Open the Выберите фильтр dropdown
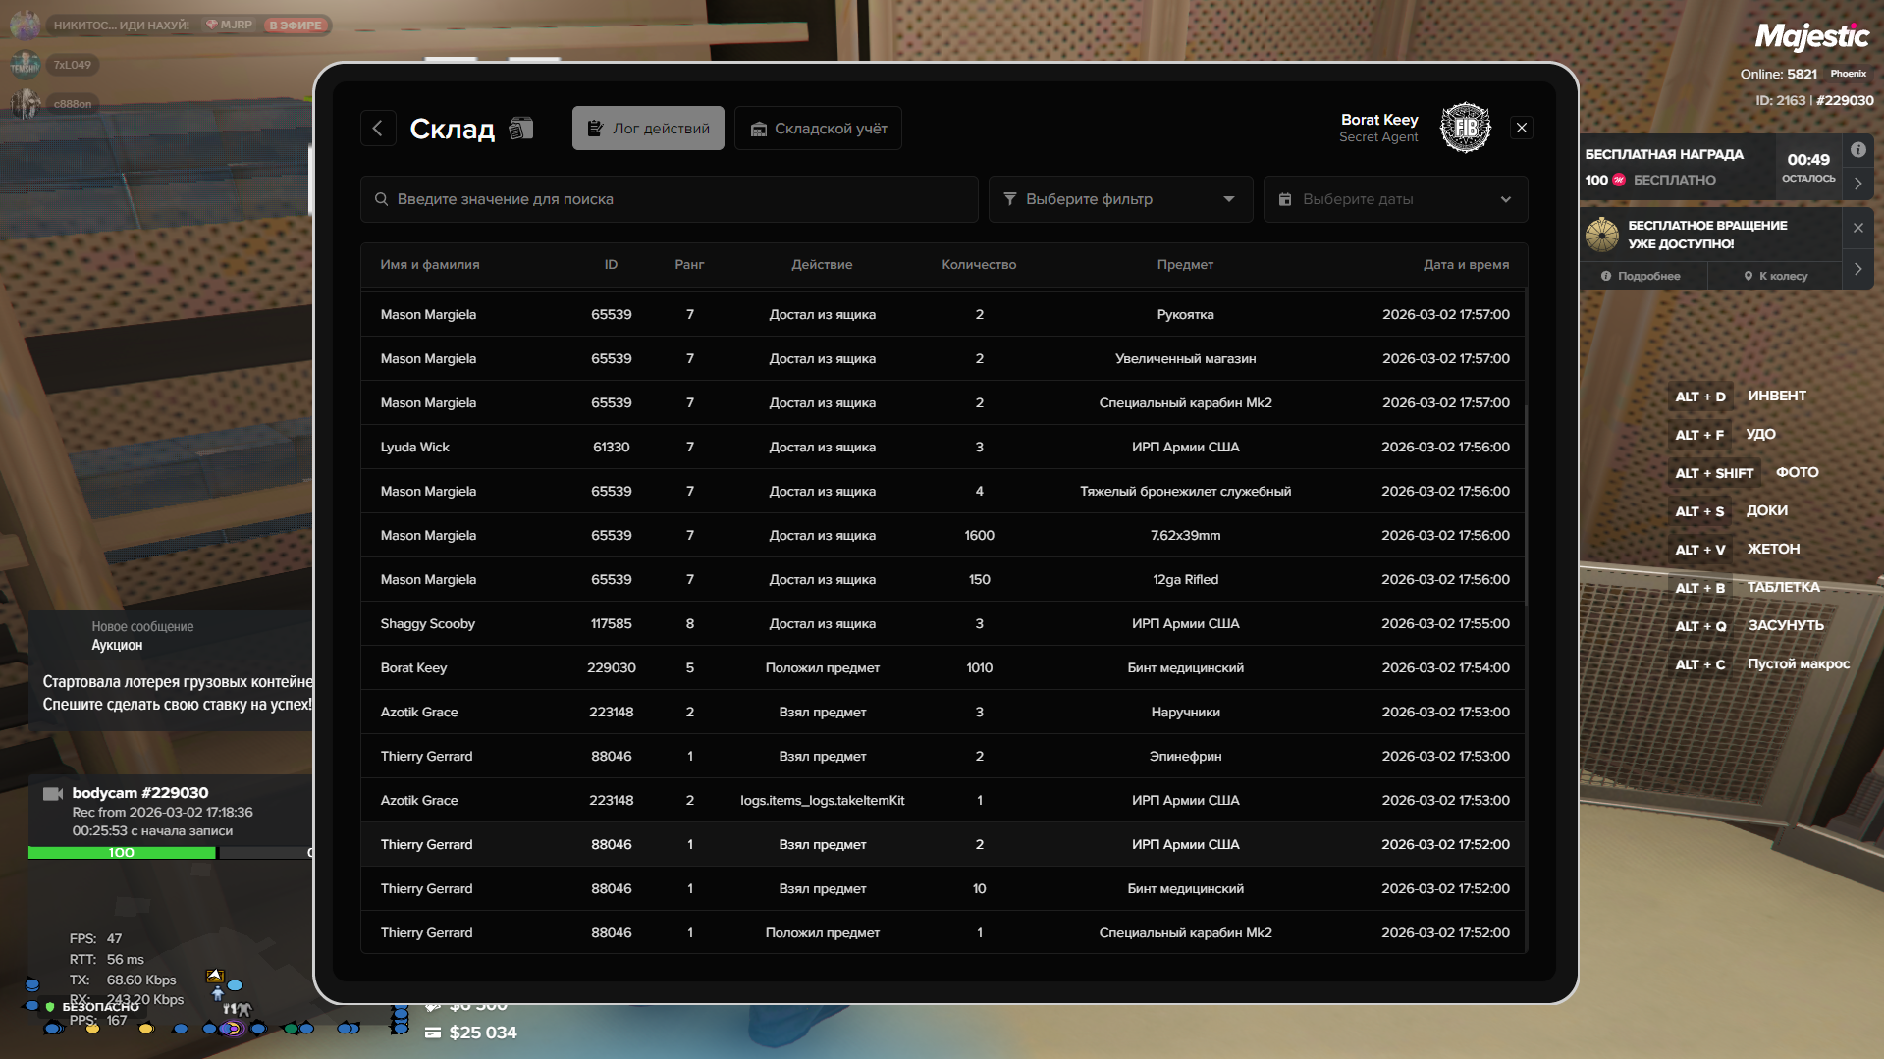 pyautogui.click(x=1119, y=199)
